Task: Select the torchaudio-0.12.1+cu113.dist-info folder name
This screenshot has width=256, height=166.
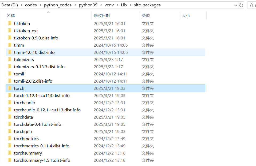Action: pyautogui.click(x=47, y=110)
